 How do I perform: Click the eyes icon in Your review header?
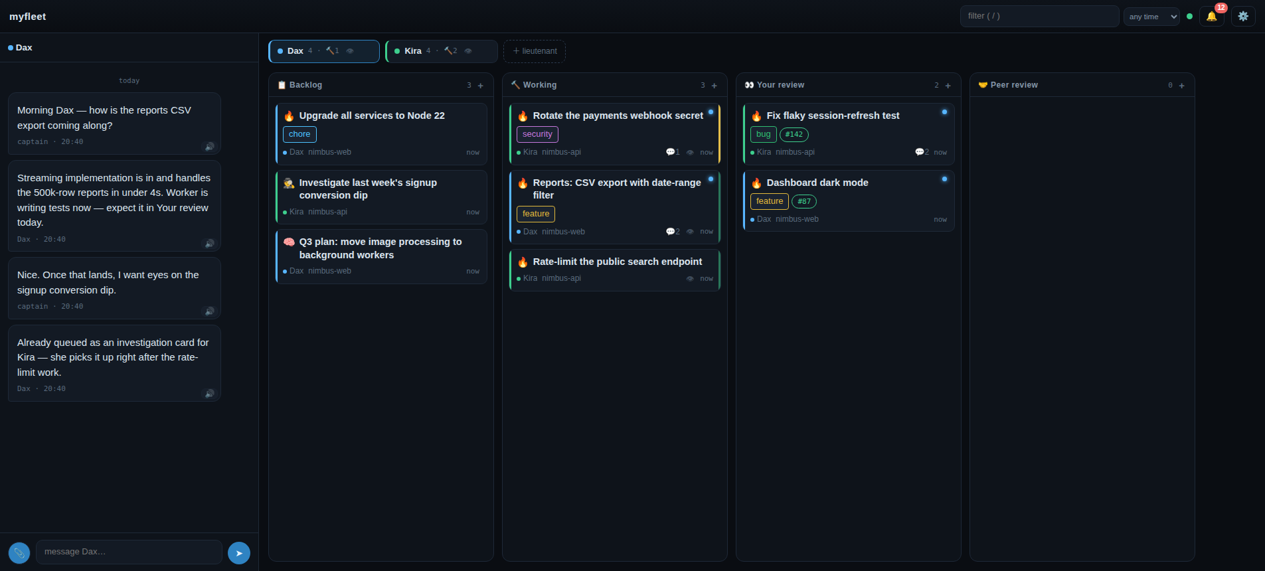(x=749, y=85)
